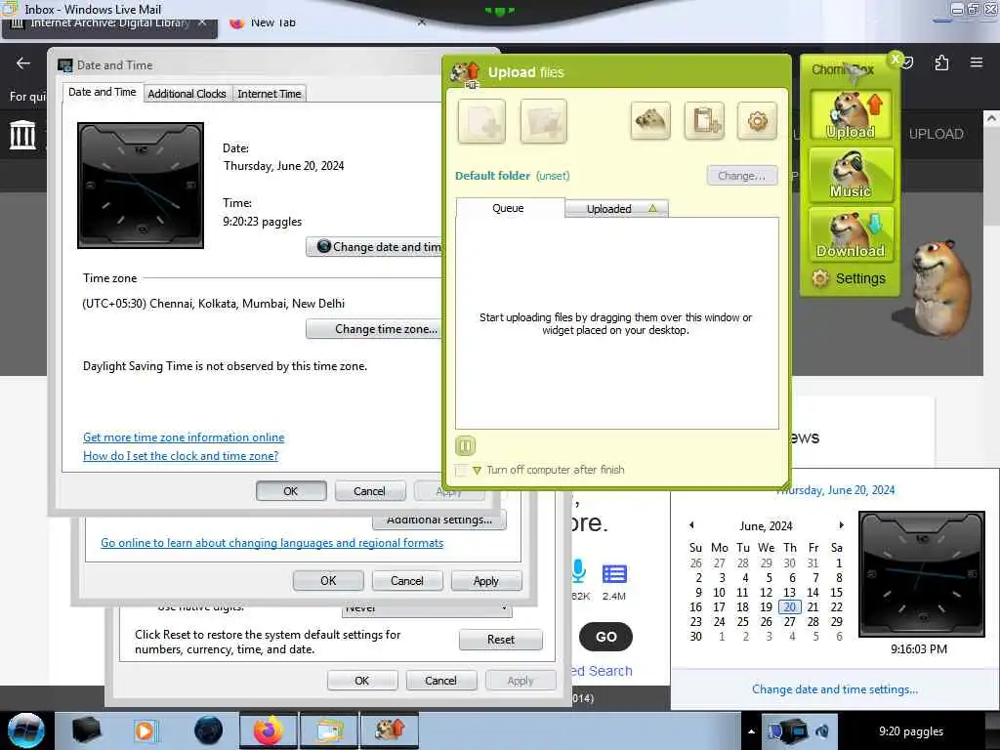Click the June, 2024 calendar header

[x=766, y=526]
